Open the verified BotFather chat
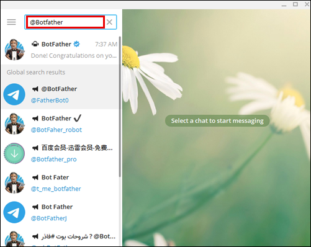This screenshot has width=311, height=247. click(60, 50)
